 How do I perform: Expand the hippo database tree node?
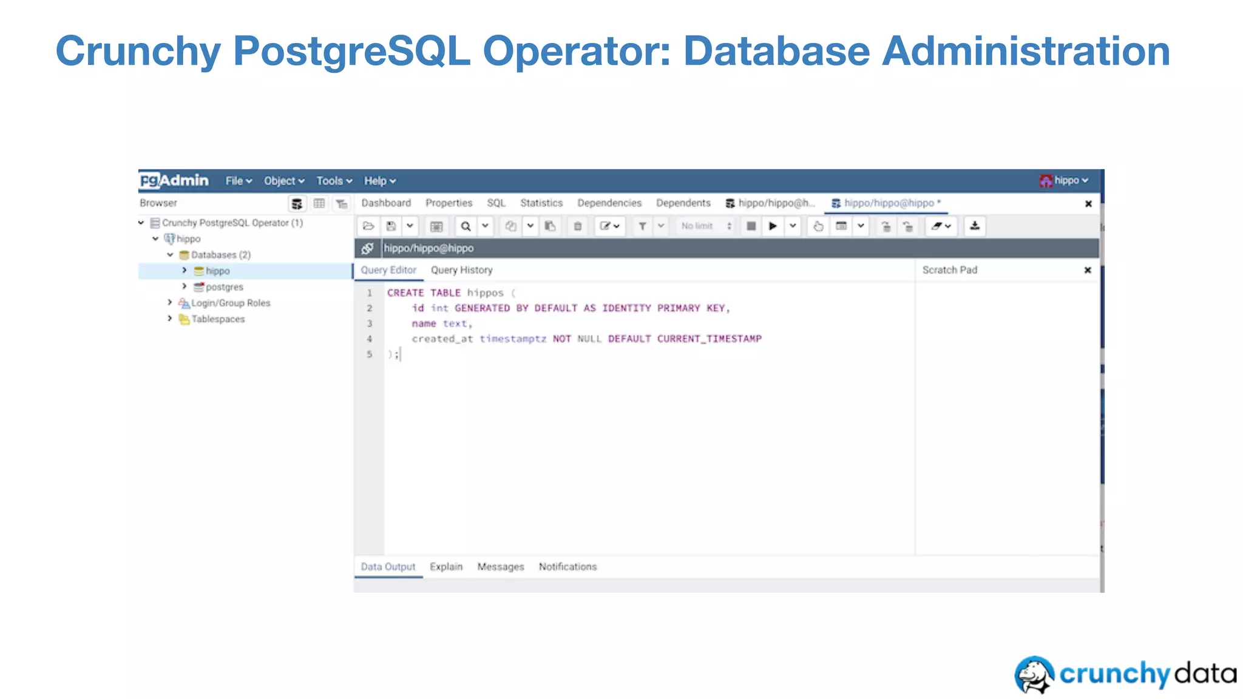[x=185, y=271]
